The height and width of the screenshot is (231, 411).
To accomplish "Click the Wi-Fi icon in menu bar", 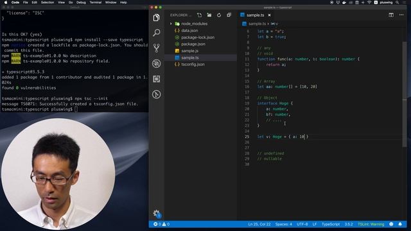I will click(369, 3).
